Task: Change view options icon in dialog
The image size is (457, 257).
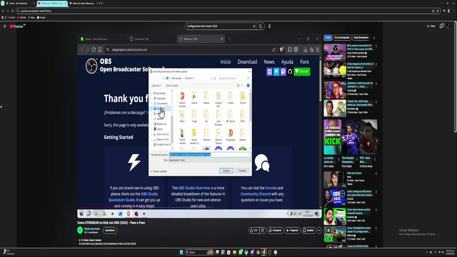Action: tap(238, 86)
